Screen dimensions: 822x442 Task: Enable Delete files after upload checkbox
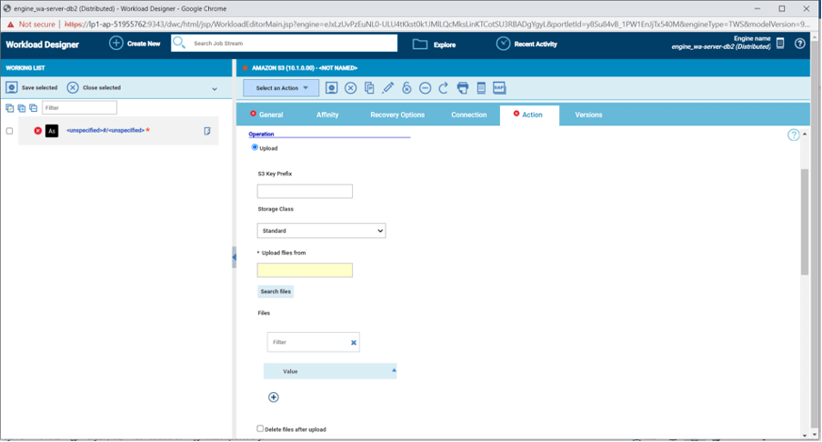coord(260,428)
